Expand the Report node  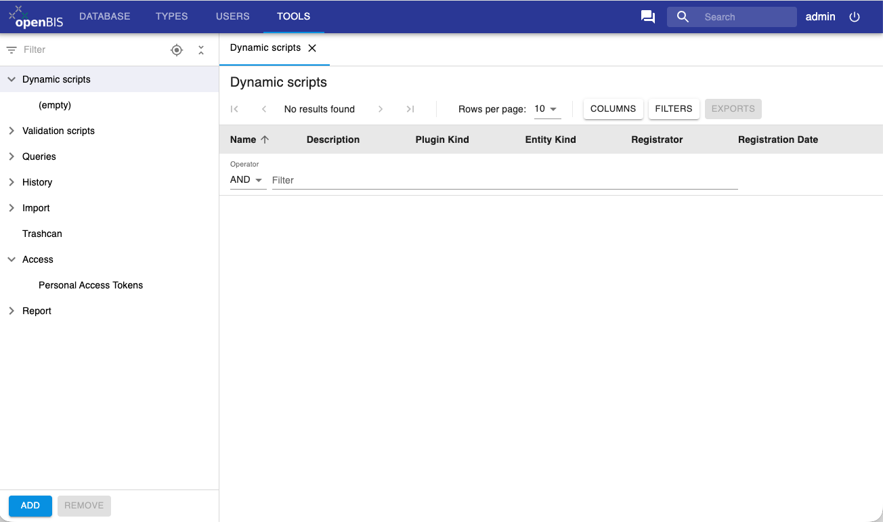tap(12, 311)
